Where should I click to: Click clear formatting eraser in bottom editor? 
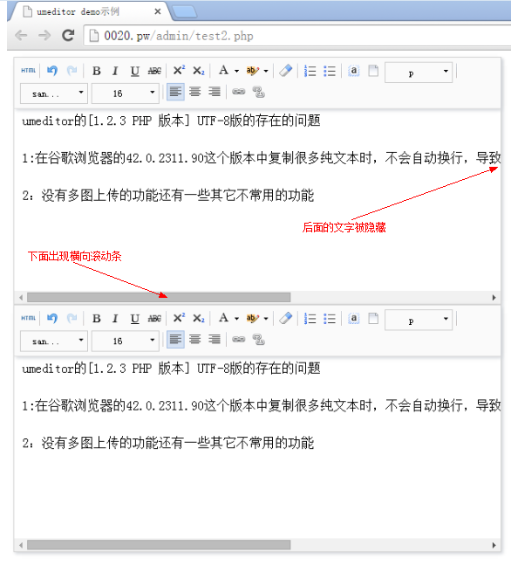coord(286,318)
